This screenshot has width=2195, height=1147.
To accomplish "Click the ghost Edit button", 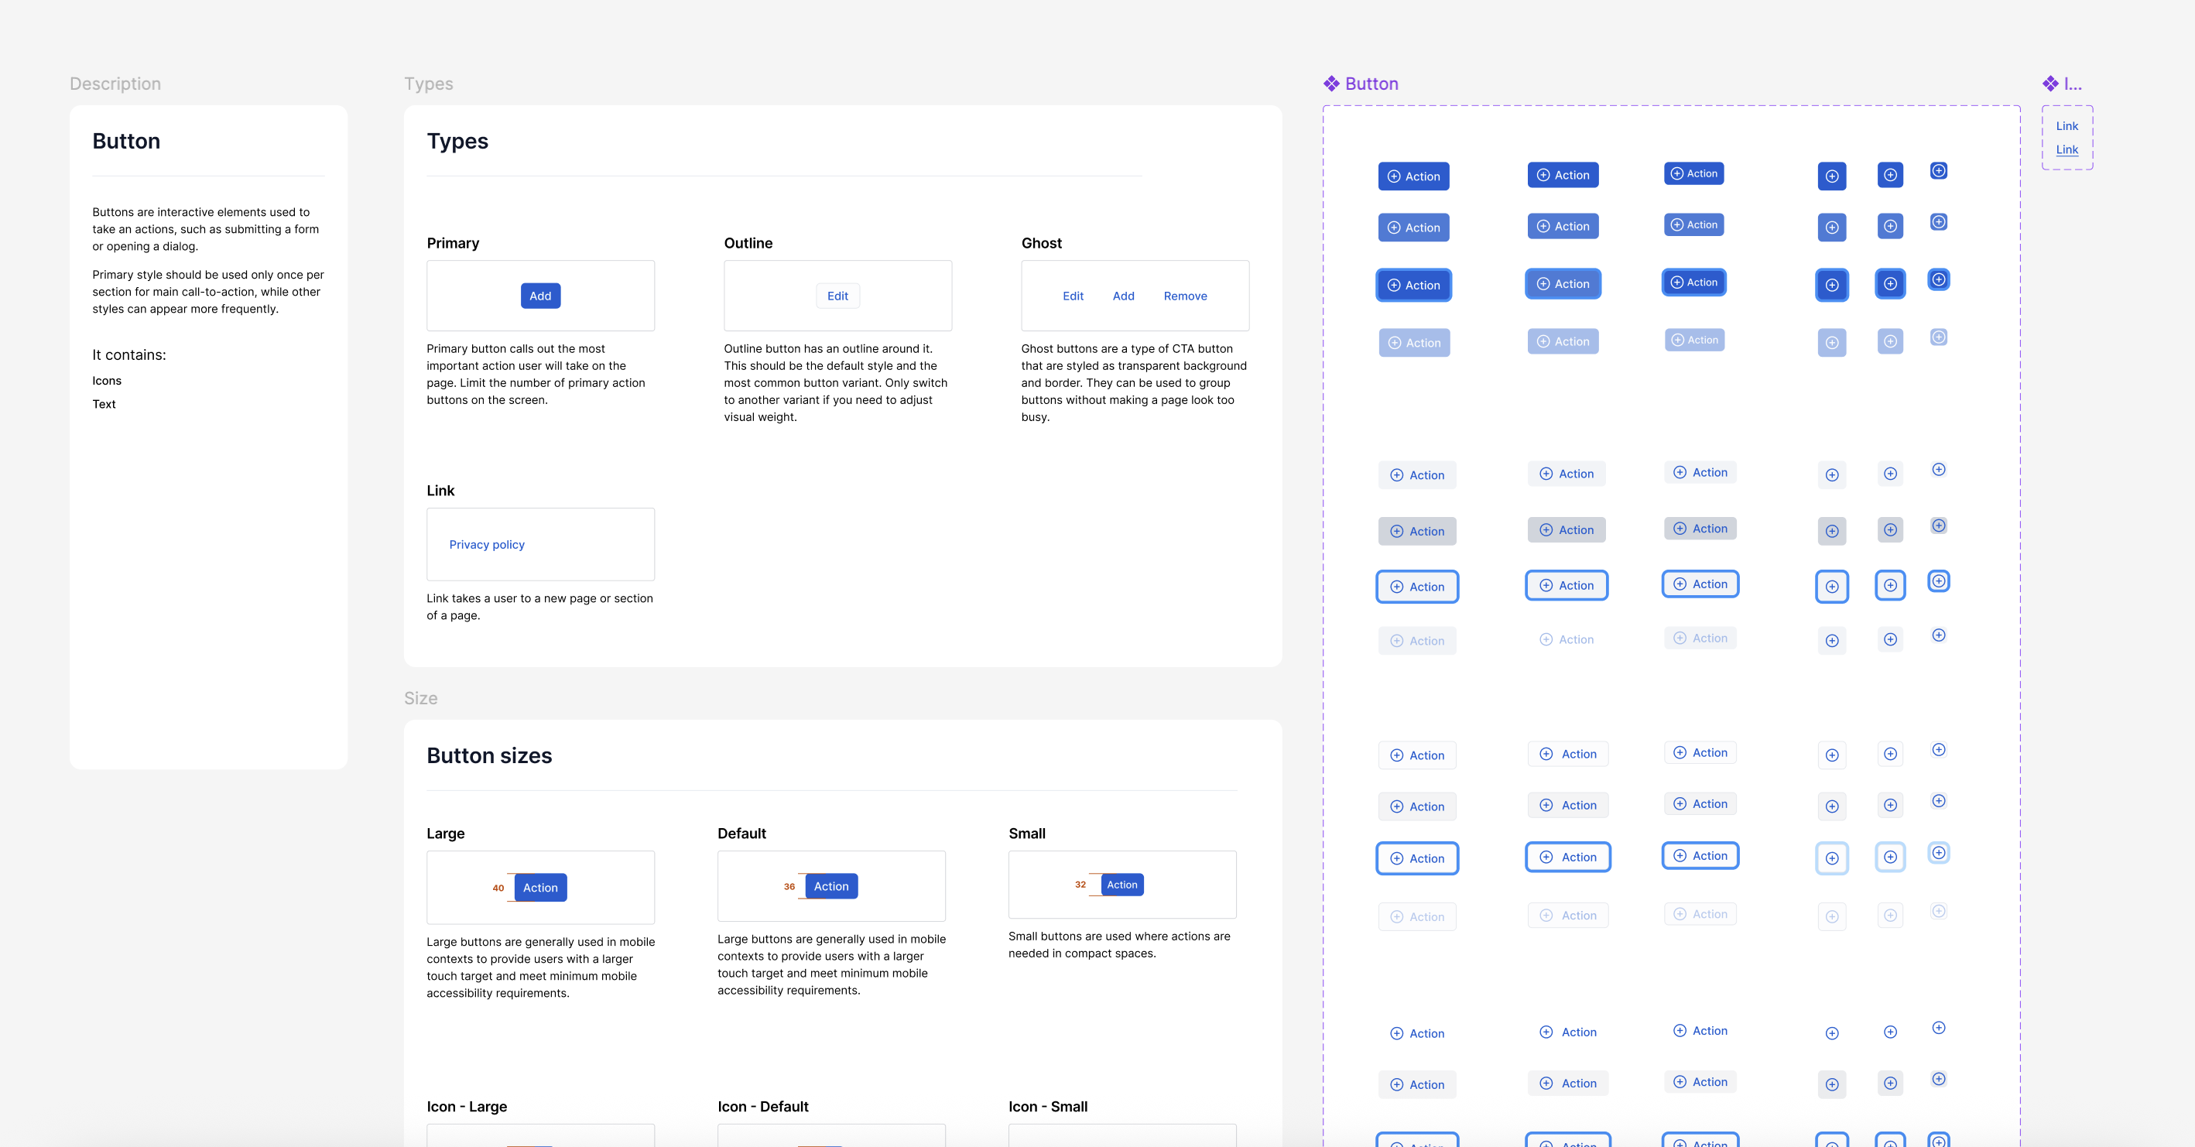I will tap(1073, 296).
